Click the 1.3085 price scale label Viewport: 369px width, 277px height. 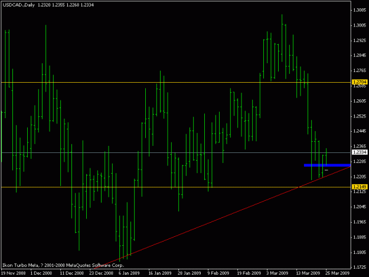click(360, 10)
